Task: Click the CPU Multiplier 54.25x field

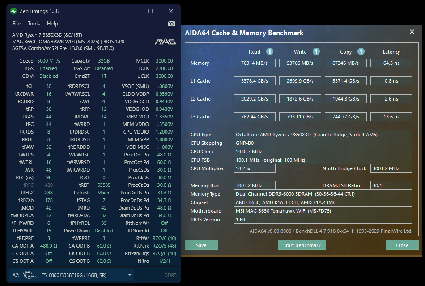Action: [x=254, y=168]
